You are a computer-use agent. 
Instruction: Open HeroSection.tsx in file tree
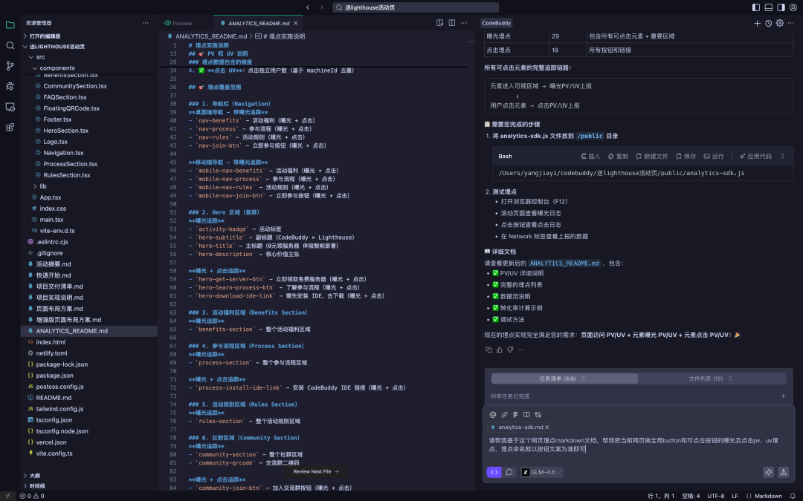(65, 131)
